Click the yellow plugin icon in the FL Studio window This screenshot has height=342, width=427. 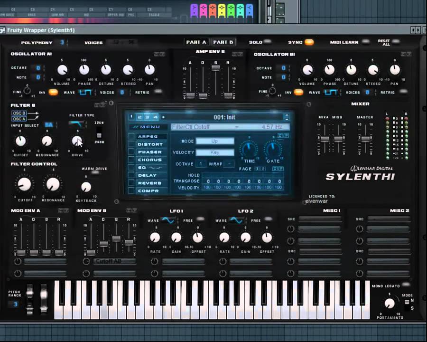pyautogui.click(x=222, y=10)
